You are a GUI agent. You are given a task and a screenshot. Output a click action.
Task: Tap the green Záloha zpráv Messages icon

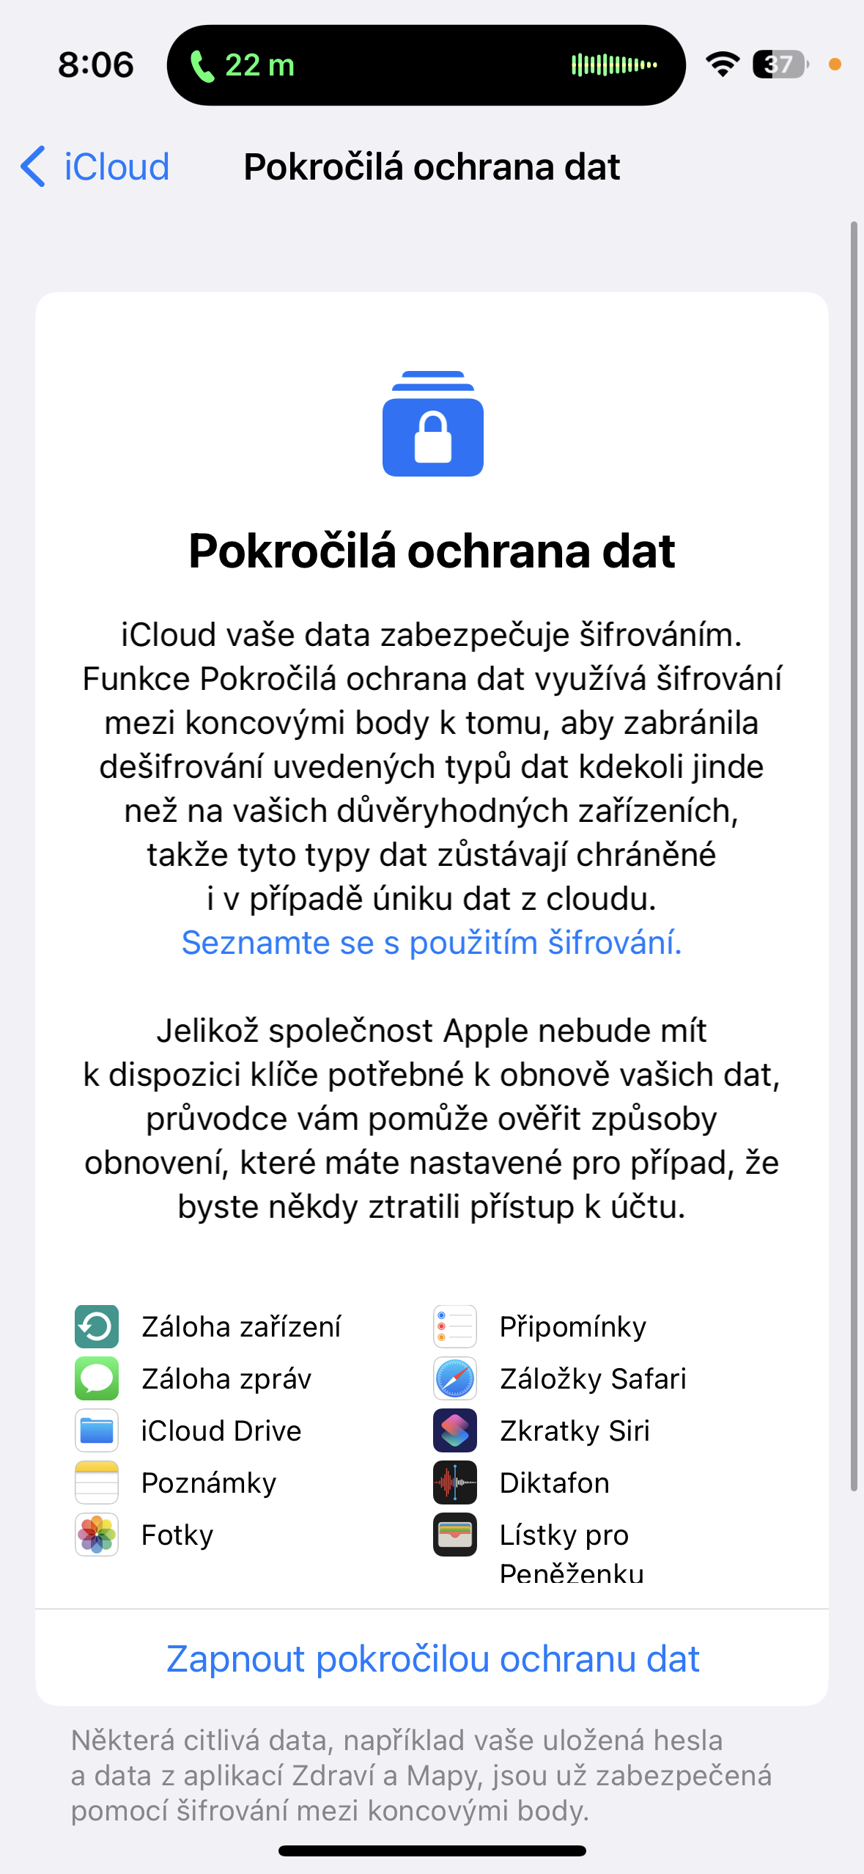coord(97,1378)
